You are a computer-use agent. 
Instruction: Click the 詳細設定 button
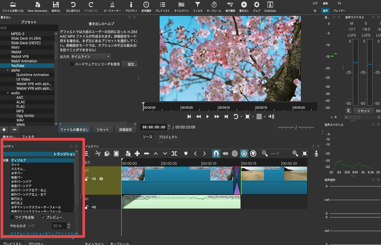pos(125,130)
